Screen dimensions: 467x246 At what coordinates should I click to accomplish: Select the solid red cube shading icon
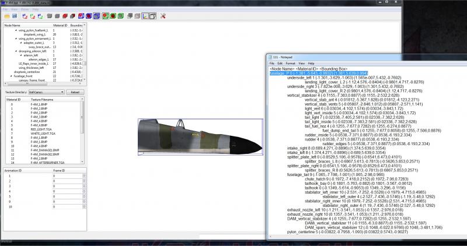pyautogui.click(x=65, y=16)
